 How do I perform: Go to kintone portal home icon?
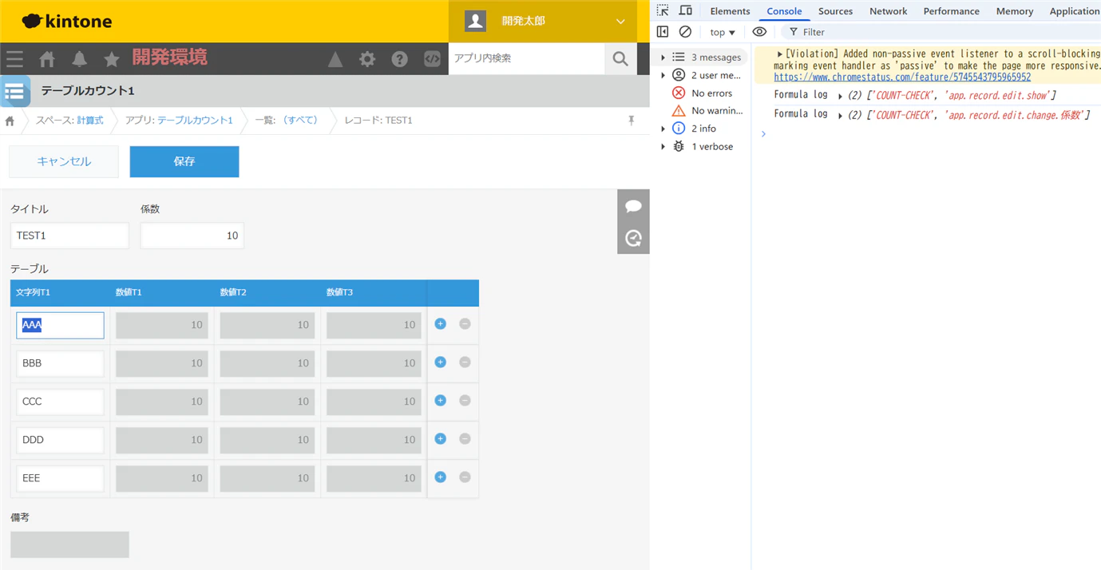[47, 59]
